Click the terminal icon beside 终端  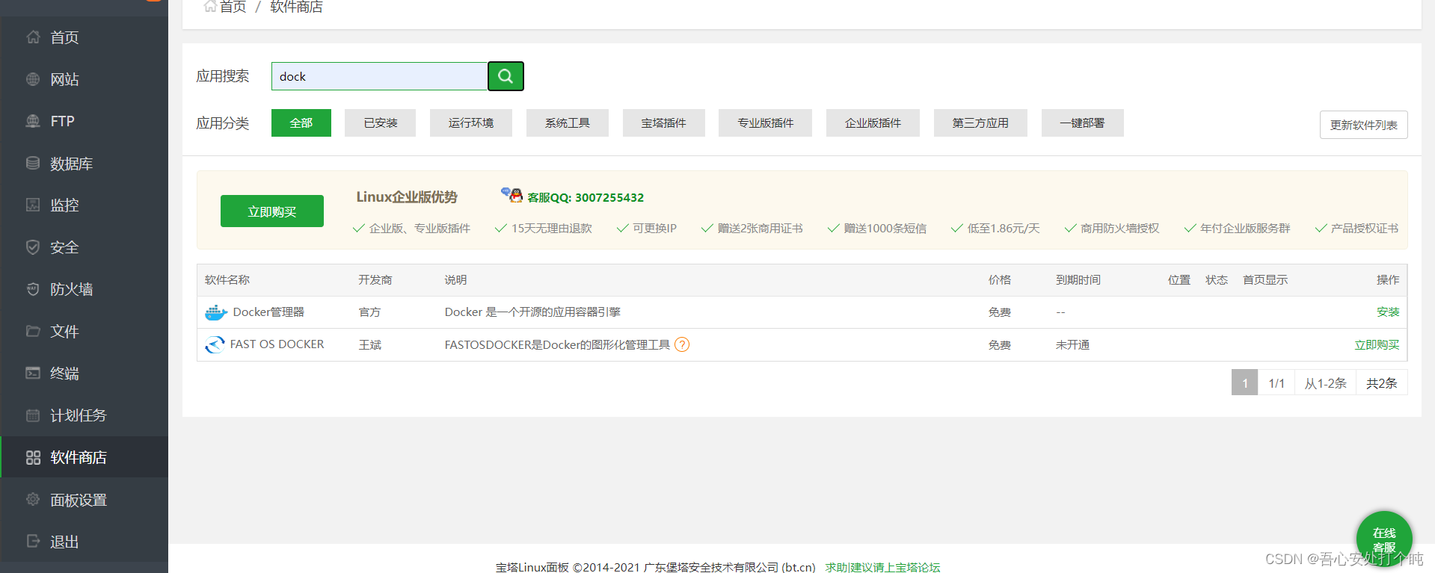tap(33, 373)
